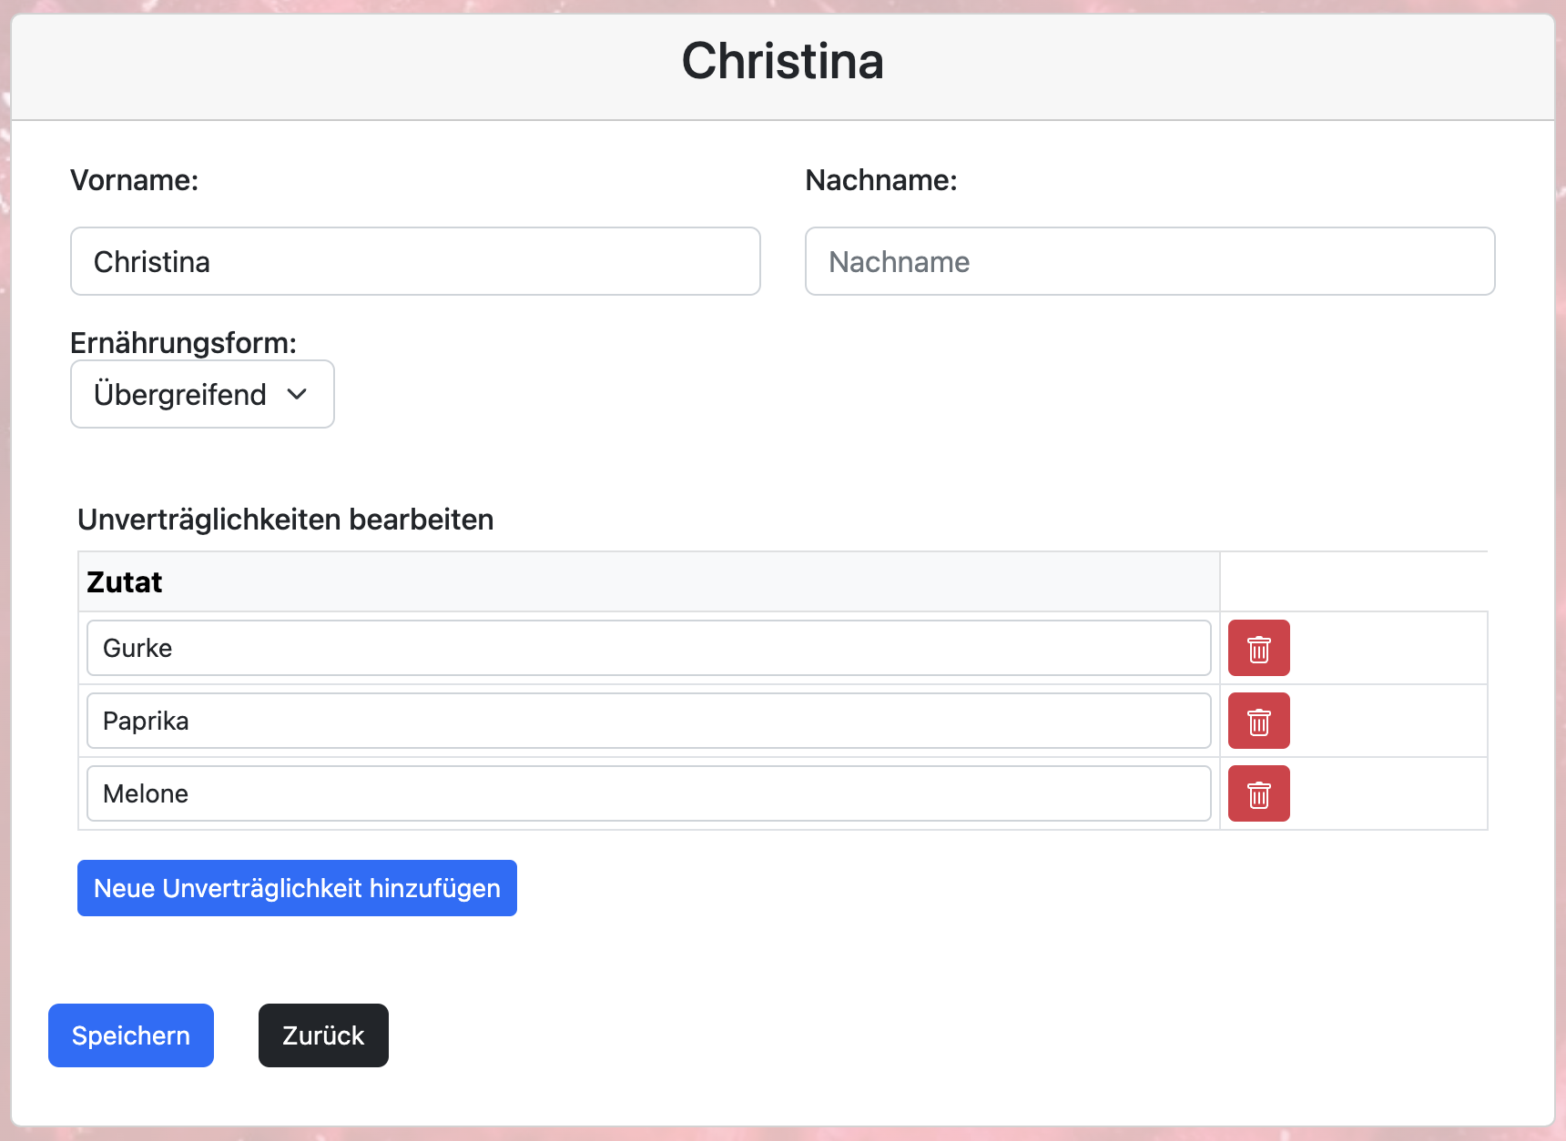Click the Nachname input field

[x=1150, y=261]
